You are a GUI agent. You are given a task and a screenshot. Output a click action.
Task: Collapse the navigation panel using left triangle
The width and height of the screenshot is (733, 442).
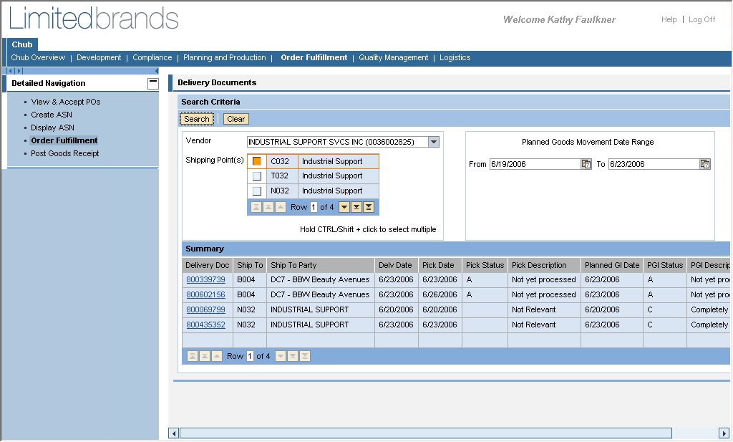click(157, 71)
